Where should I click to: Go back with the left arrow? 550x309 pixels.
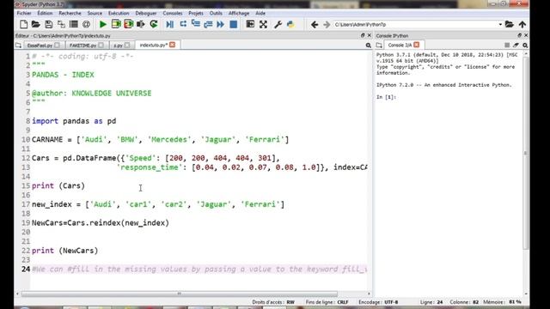pos(315,25)
